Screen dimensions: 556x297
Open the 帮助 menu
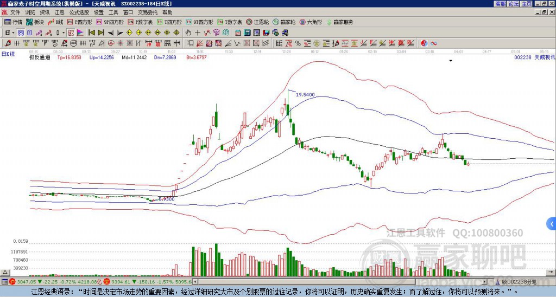pyautogui.click(x=167, y=12)
